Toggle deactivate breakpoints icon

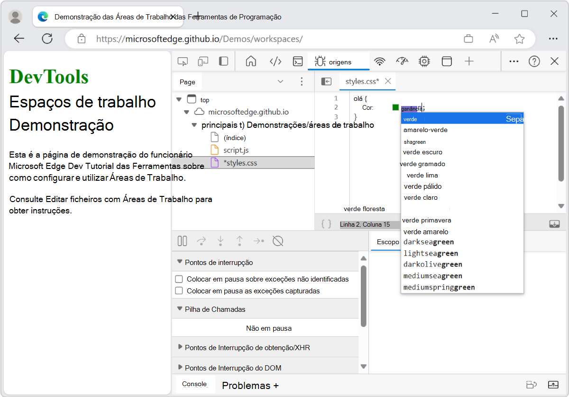click(278, 241)
